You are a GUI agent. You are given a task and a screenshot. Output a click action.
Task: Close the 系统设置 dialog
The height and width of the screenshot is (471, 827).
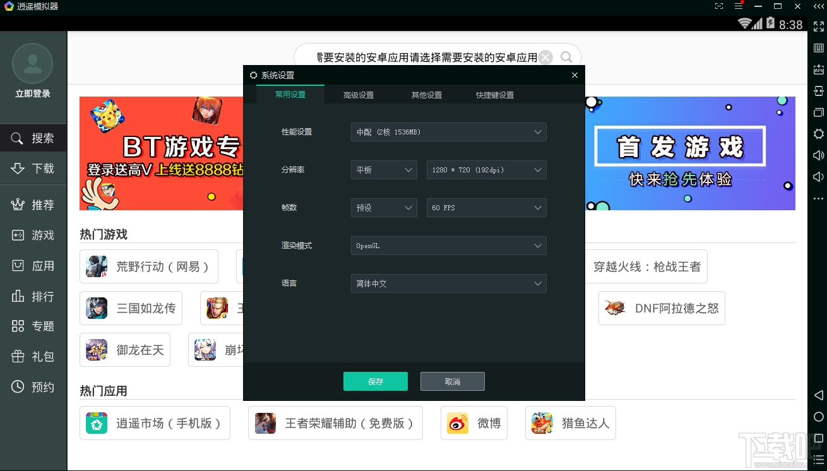pos(574,75)
